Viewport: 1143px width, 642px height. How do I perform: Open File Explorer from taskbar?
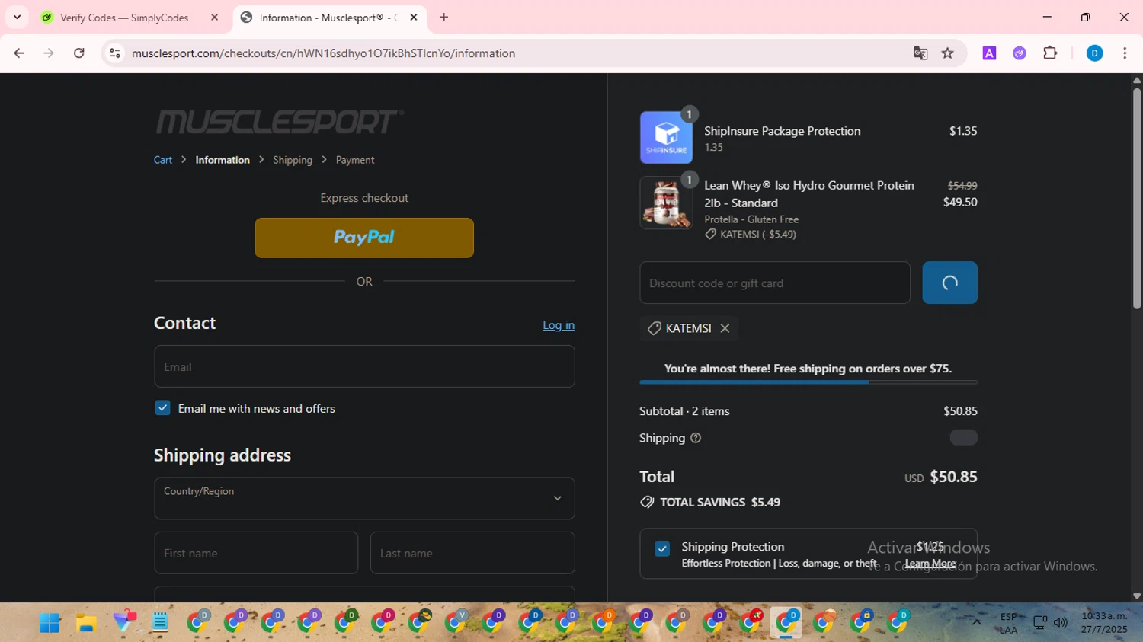pyautogui.click(x=86, y=623)
